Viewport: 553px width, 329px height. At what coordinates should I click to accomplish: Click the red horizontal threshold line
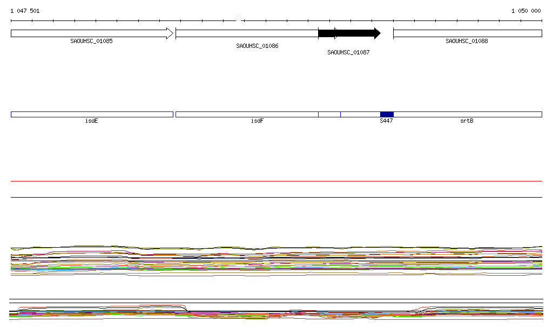coord(276,181)
